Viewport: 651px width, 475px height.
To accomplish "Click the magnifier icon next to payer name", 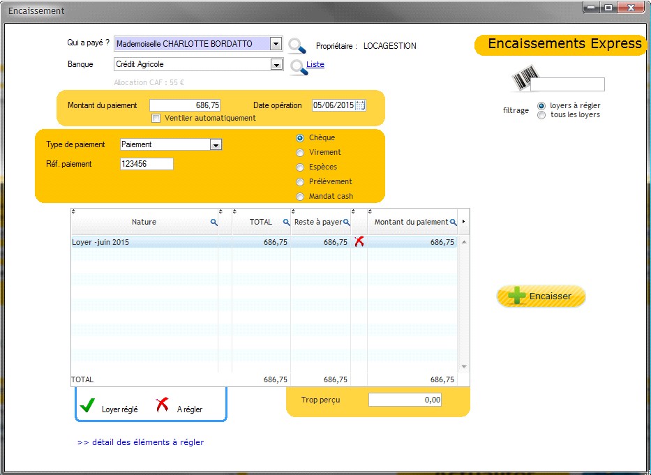I will pyautogui.click(x=297, y=45).
